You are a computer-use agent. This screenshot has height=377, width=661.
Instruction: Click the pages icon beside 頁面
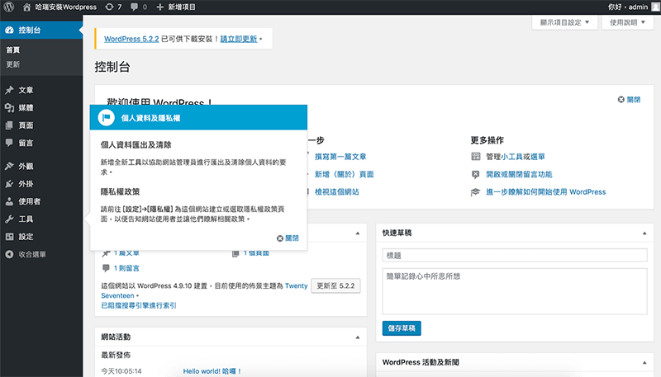9,125
